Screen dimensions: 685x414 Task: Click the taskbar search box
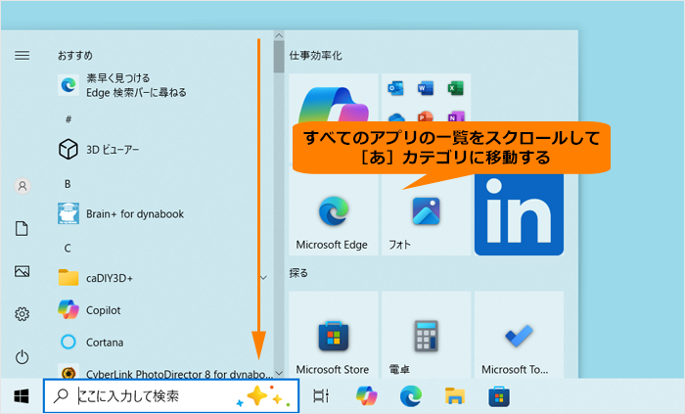pos(171,396)
